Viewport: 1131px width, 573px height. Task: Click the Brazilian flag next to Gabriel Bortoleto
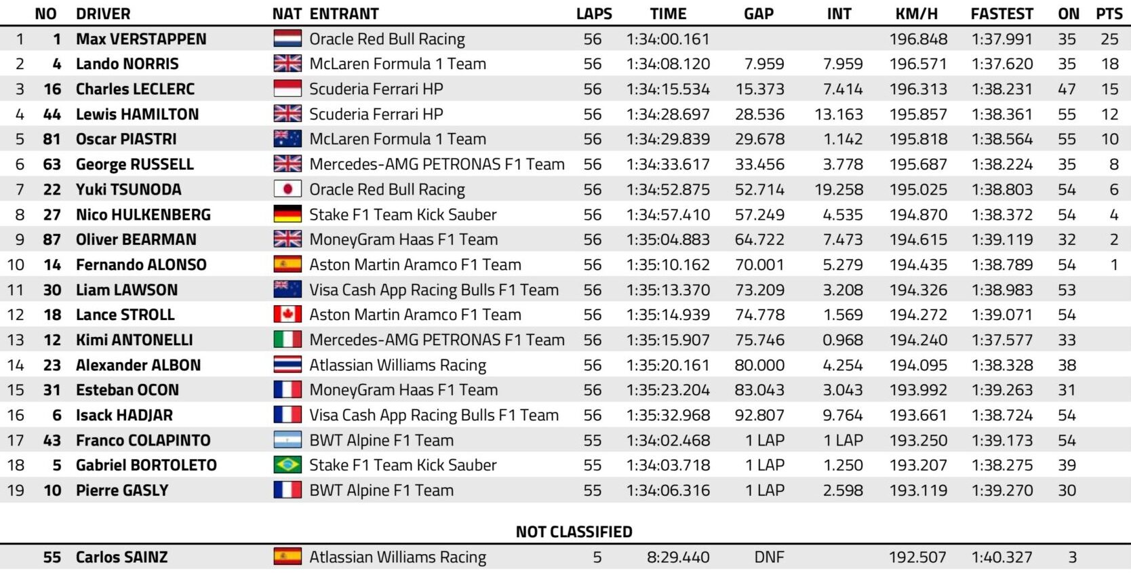287,465
